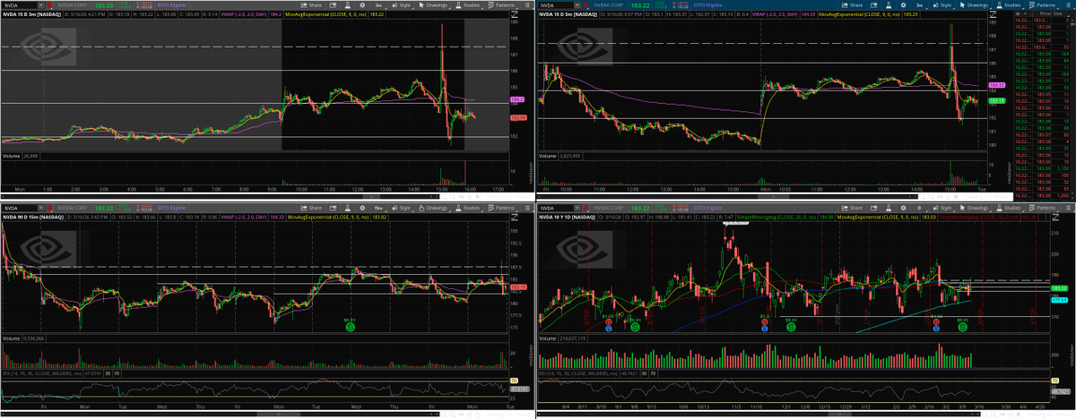The width and height of the screenshot is (1076, 419).
Task: Open Patterns menu in top-right chart
Action: pos(1043,5)
